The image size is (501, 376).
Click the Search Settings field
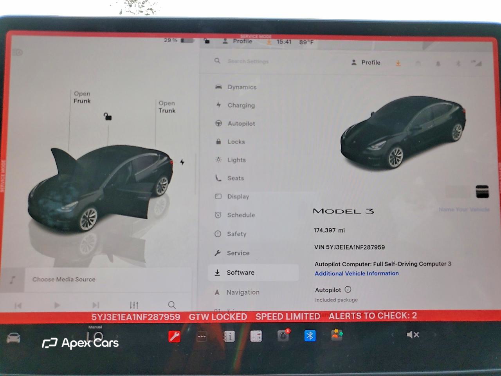(x=248, y=61)
